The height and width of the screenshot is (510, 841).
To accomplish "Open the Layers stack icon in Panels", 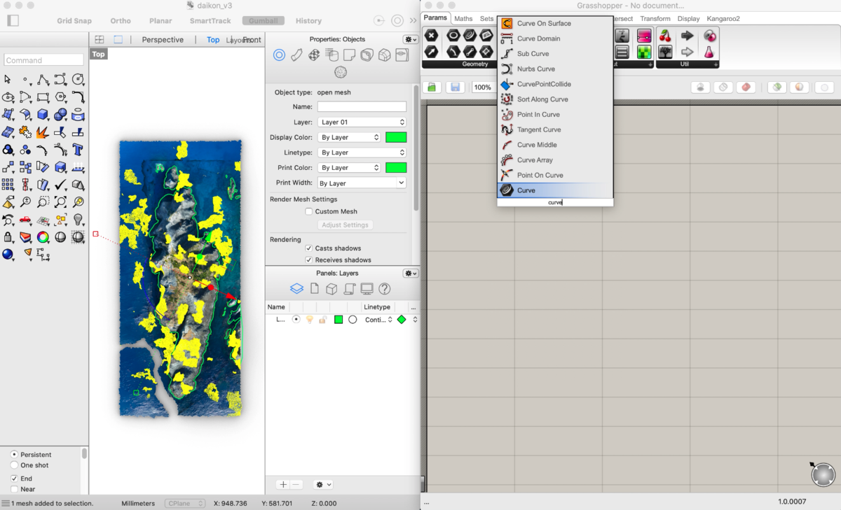I will [296, 289].
